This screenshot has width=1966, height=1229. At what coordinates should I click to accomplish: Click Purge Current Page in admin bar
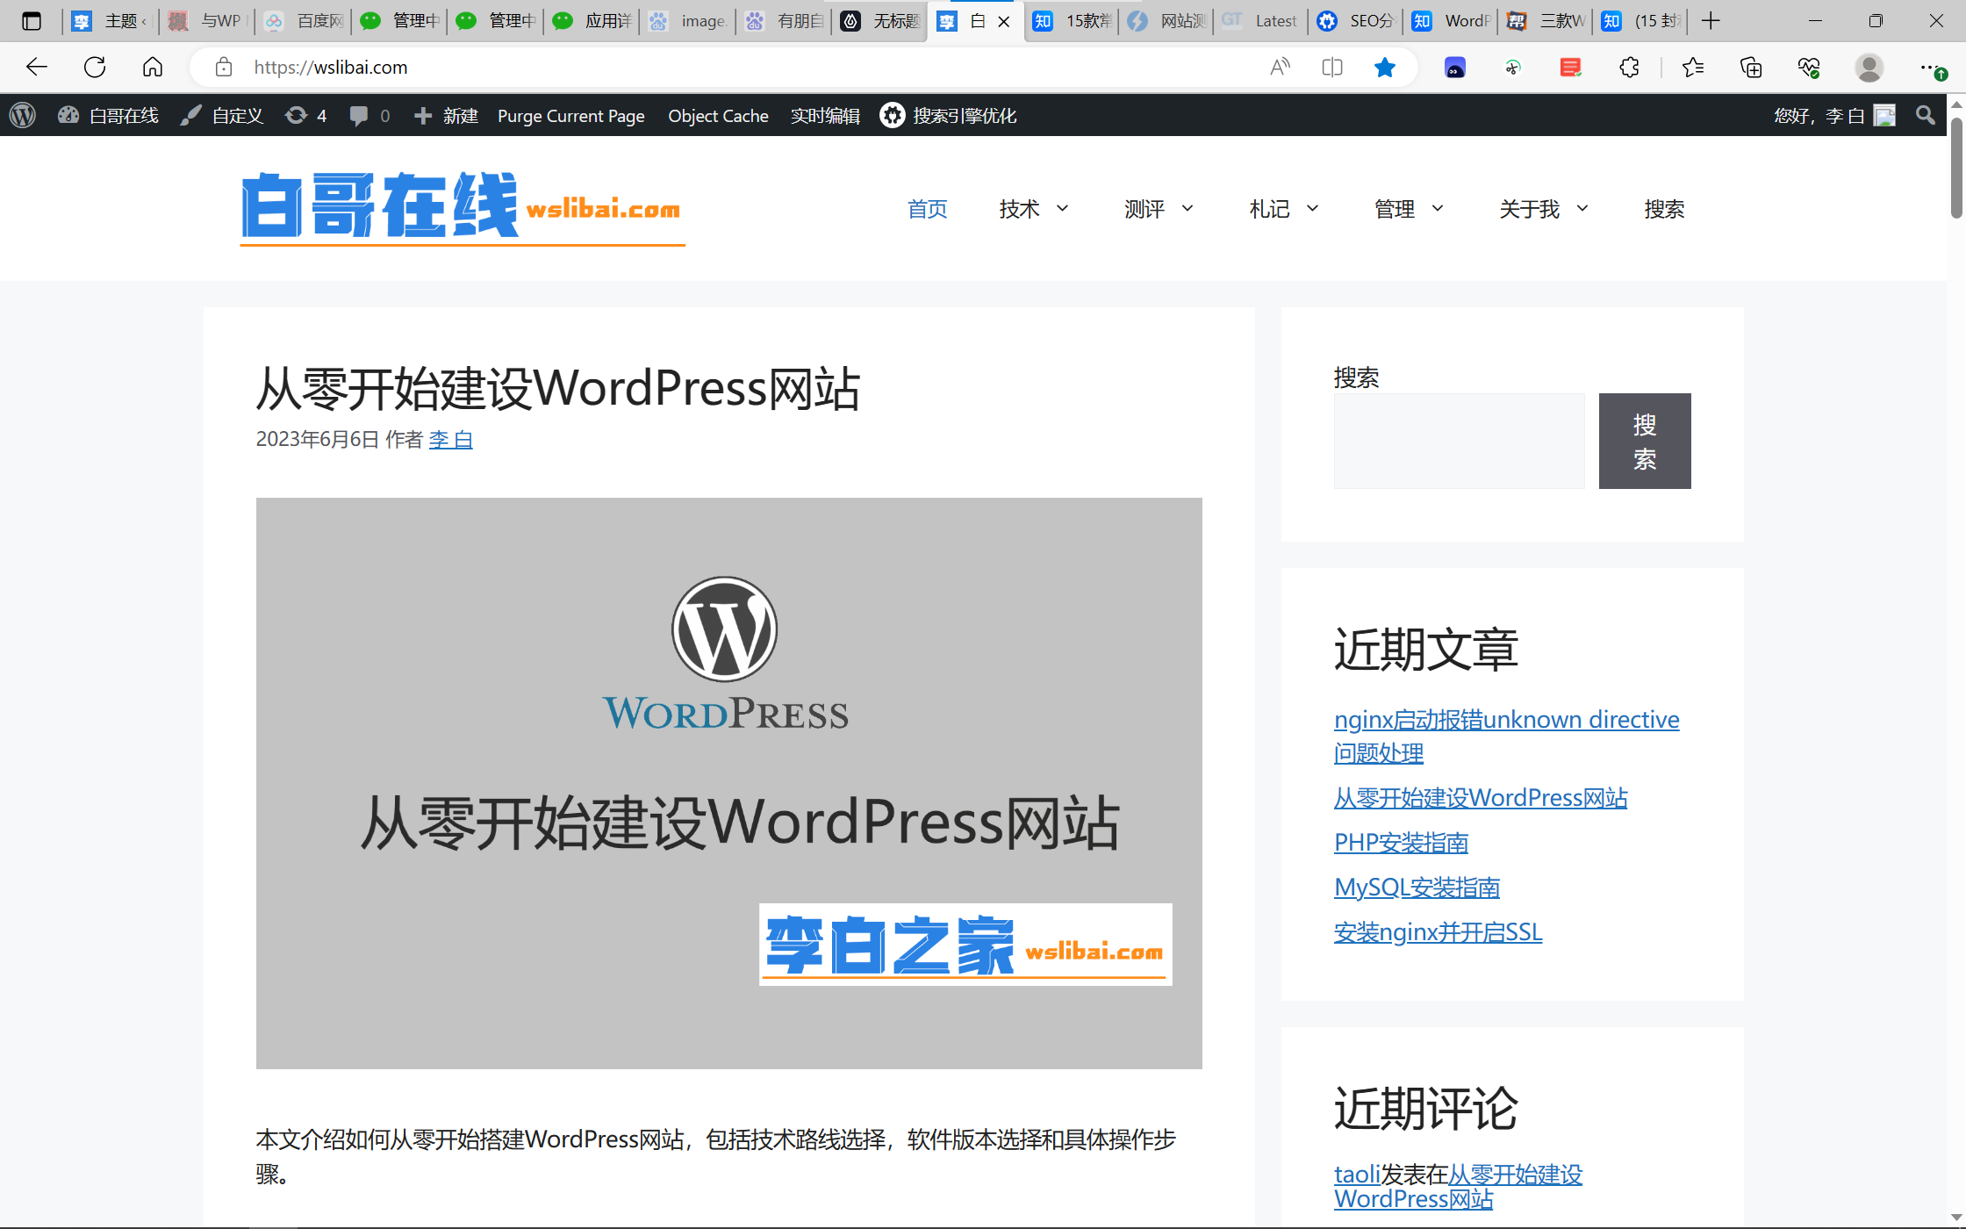(570, 116)
